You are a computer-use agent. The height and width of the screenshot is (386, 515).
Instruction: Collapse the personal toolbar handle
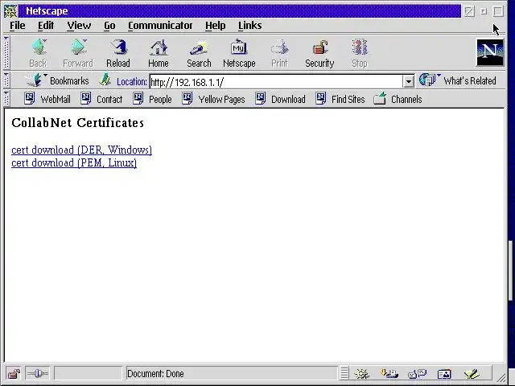click(6, 99)
